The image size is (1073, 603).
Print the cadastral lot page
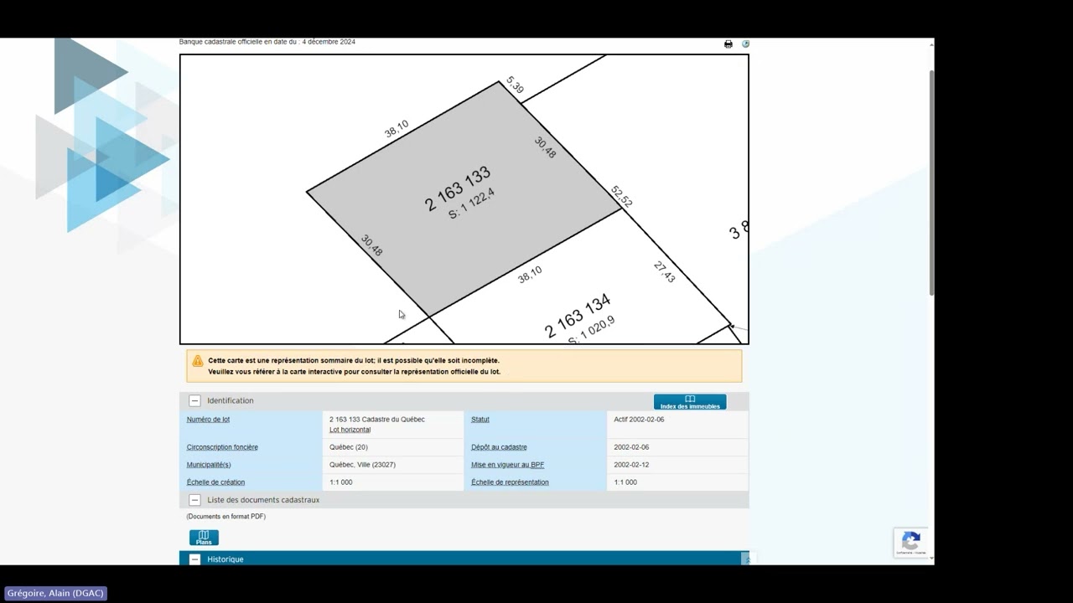coord(728,44)
